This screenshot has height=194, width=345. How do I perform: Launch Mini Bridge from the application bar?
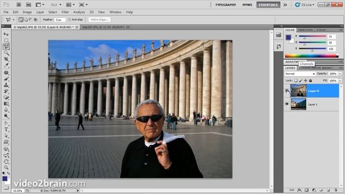coord(29,5)
